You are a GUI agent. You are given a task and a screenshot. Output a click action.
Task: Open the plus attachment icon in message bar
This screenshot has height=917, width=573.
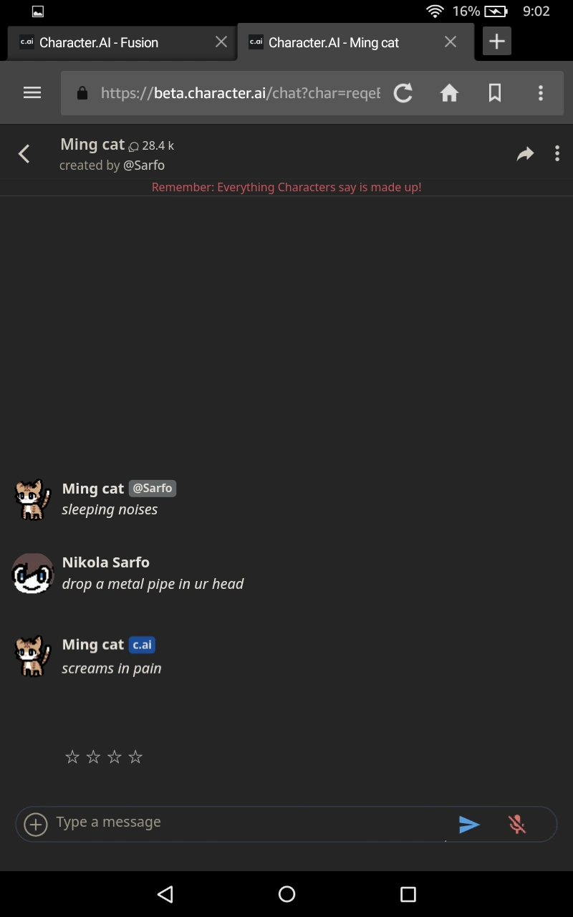[36, 825]
